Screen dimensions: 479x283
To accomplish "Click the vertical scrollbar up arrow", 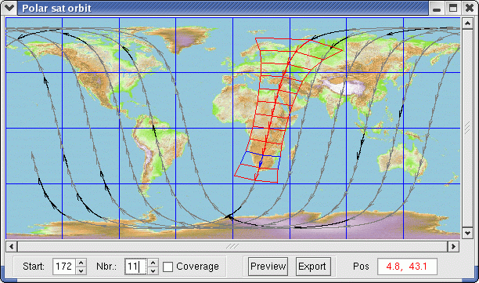I will pos(468,24).
